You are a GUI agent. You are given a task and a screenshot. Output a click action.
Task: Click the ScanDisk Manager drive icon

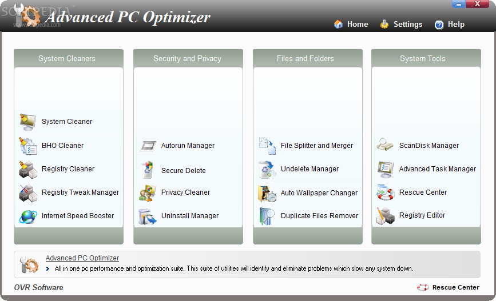point(385,145)
